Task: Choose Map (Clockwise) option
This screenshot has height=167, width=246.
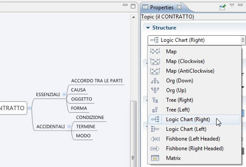Action: [194, 61]
